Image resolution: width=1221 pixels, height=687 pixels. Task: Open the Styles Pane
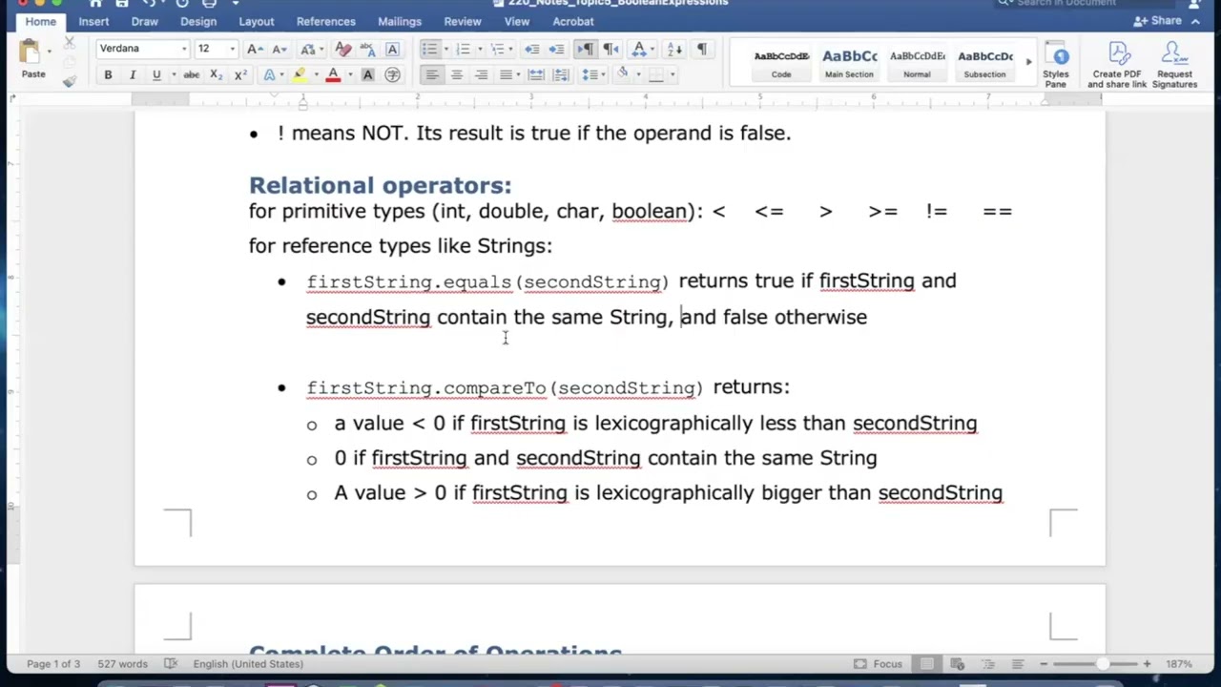(1056, 66)
